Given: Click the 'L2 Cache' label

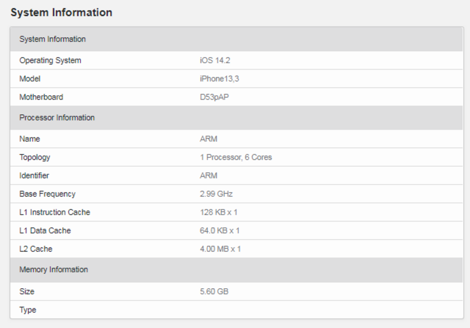Looking at the screenshot, I should coord(36,249).
